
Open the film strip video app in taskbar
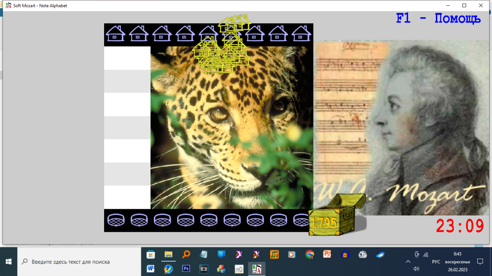click(204, 269)
